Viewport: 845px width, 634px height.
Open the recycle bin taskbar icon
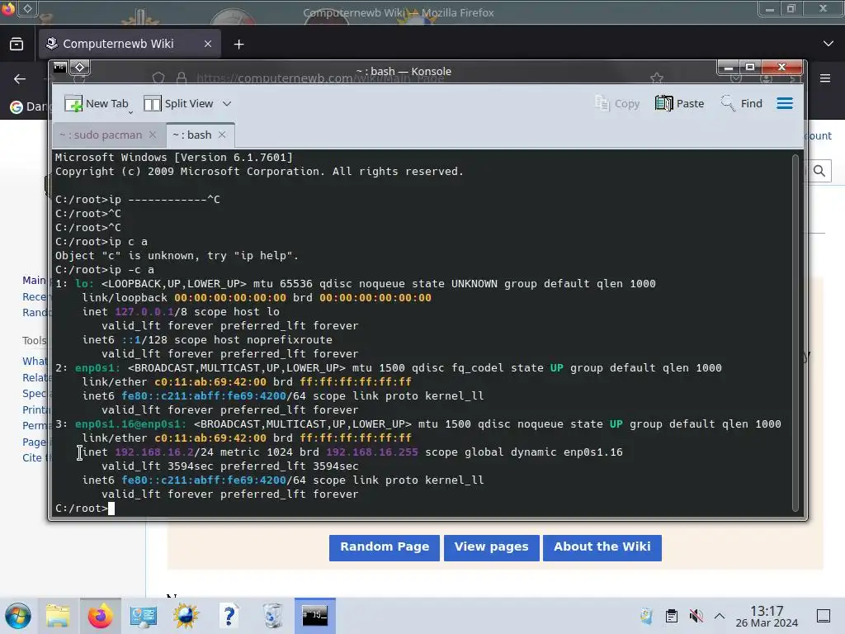click(272, 616)
